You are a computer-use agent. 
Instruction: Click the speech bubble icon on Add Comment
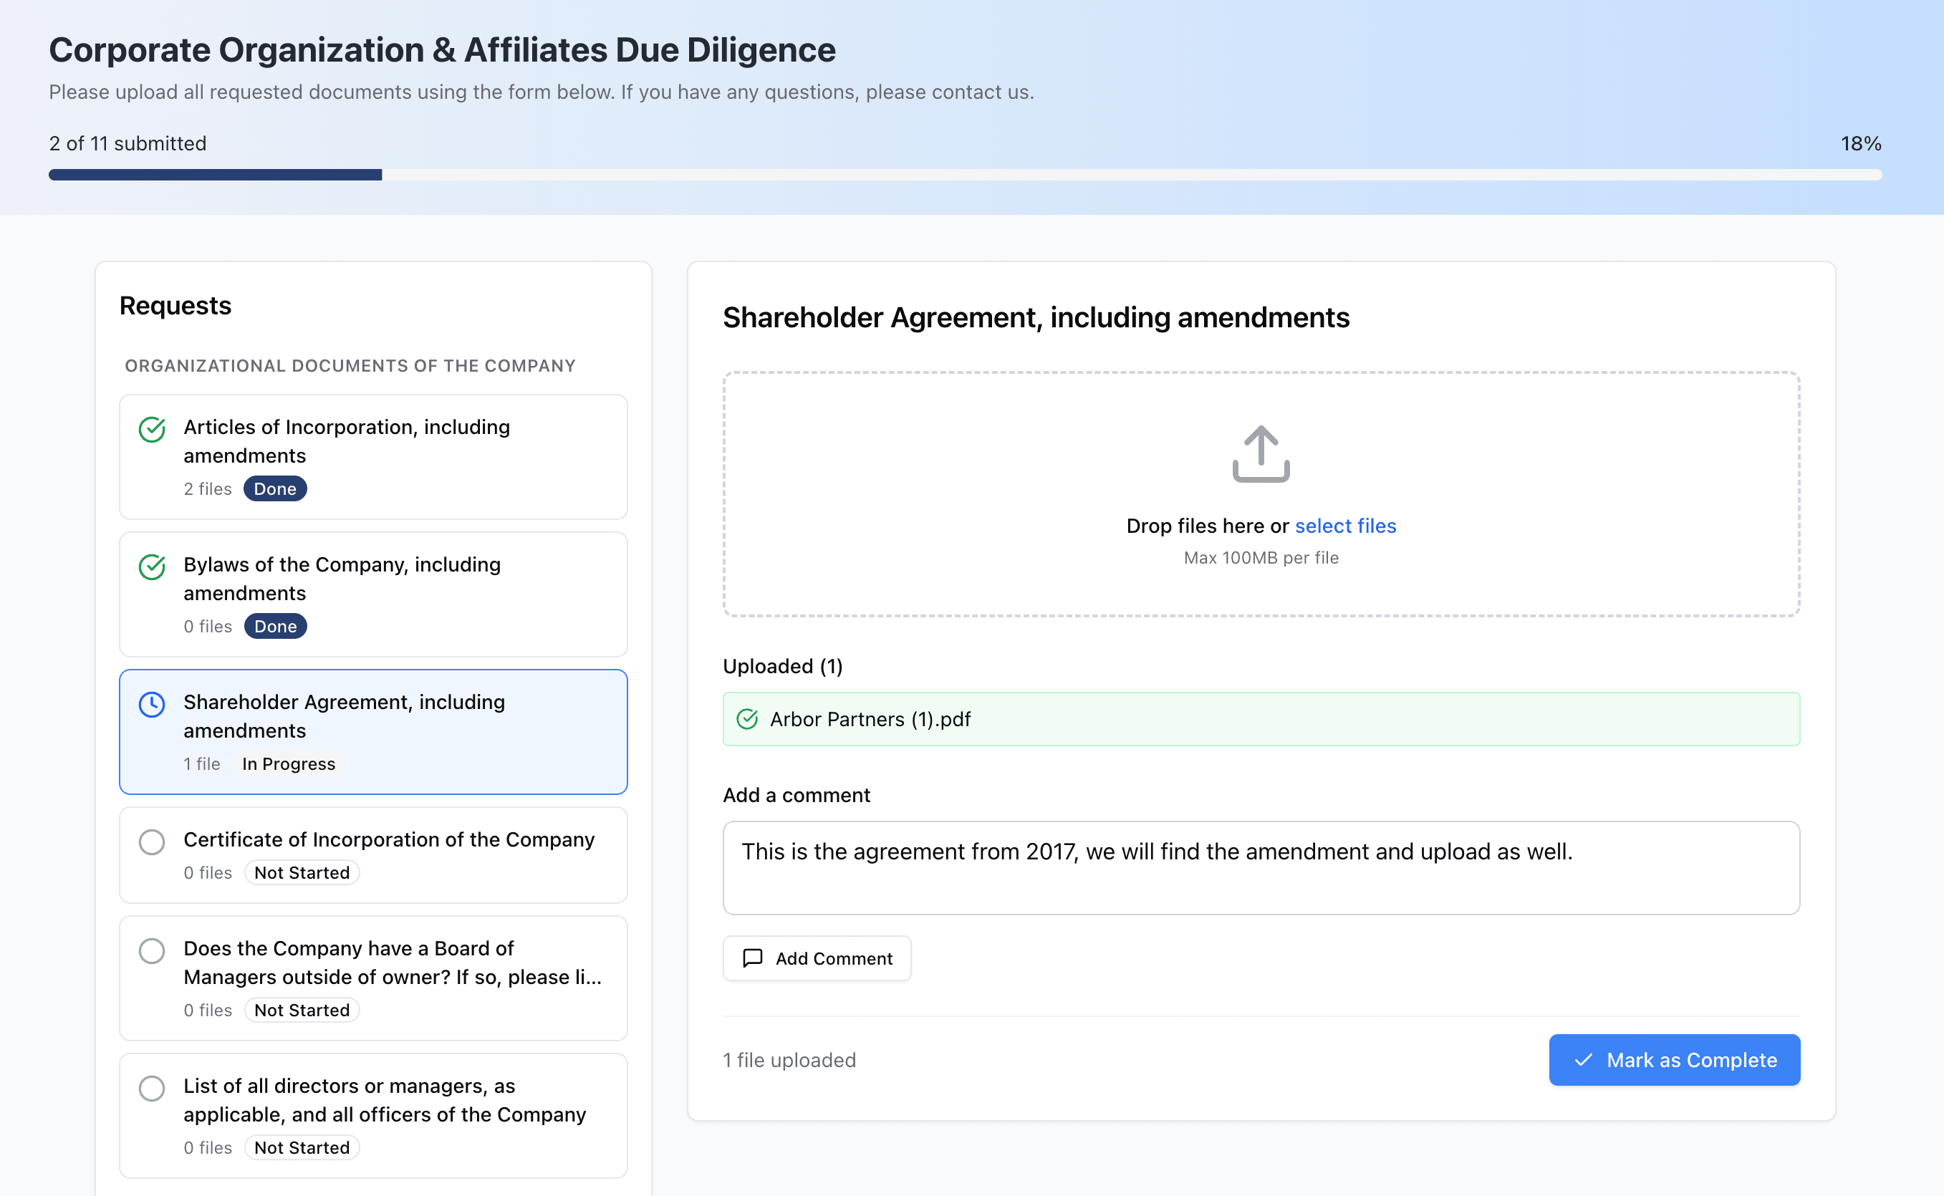[753, 958]
